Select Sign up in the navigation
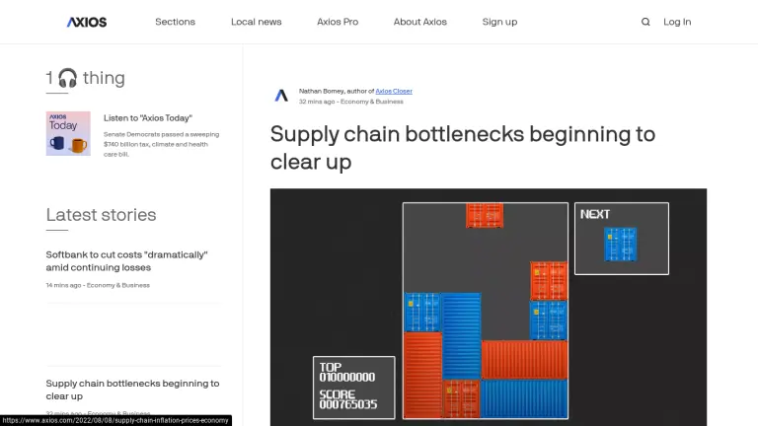The image size is (758, 426). 499,22
